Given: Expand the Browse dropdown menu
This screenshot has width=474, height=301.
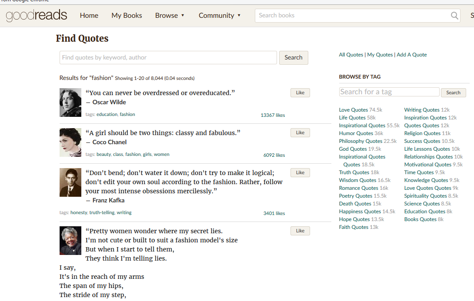Looking at the screenshot, I should [170, 15].
